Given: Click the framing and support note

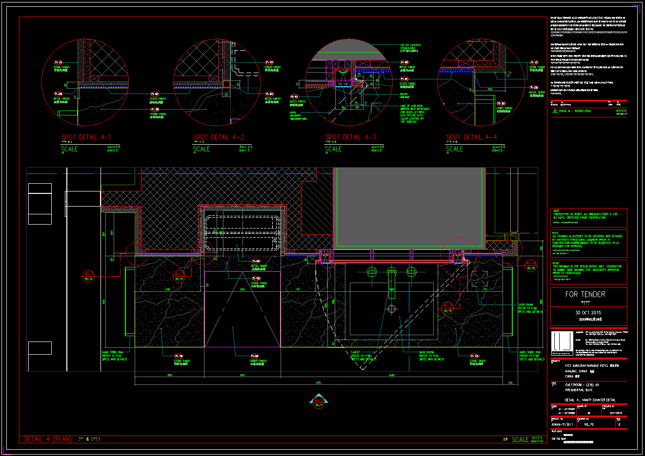Looking at the screenshot, I should pos(588,243).
